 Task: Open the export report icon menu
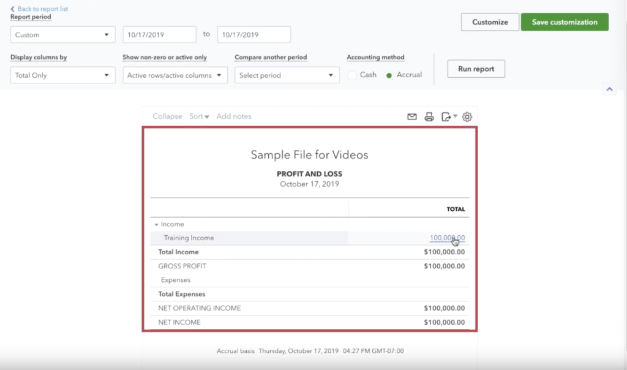[449, 116]
